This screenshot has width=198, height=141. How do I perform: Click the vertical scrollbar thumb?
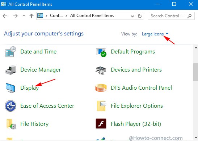click(195, 72)
